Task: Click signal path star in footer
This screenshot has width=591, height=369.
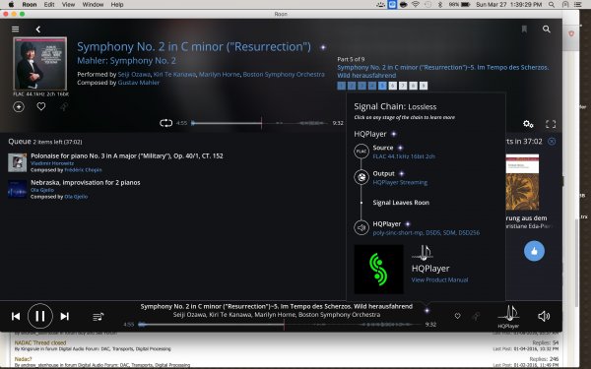Action: click(x=427, y=311)
